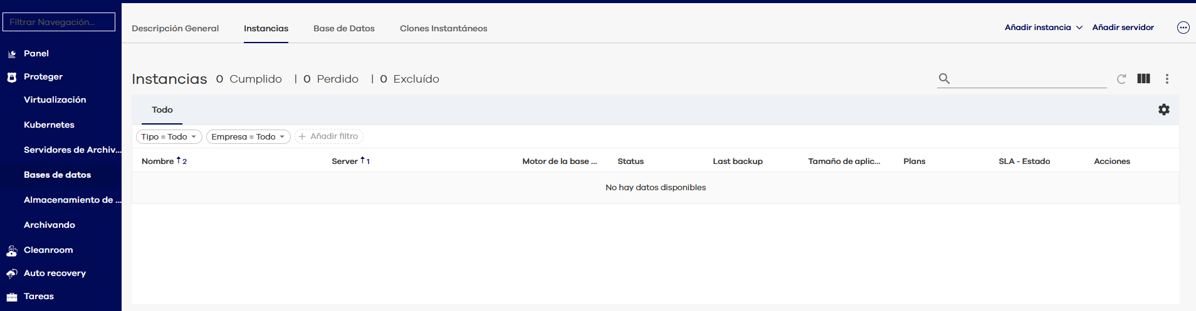The image size is (1196, 311).
Task: Click the Nombre column header text
Action: pos(157,161)
